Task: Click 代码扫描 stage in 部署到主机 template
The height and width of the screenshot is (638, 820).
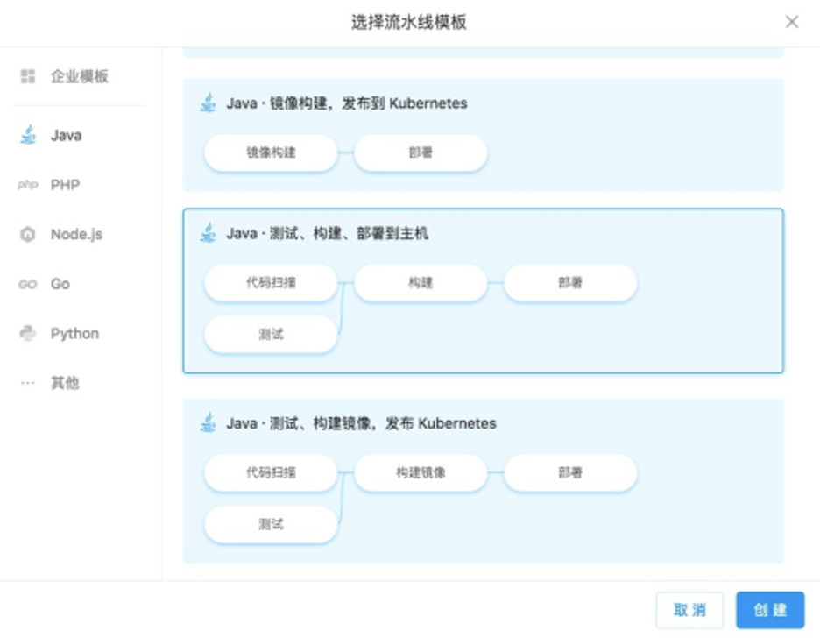Action: click(271, 282)
